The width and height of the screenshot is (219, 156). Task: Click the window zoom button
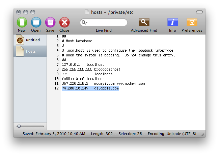click(x=33, y=12)
